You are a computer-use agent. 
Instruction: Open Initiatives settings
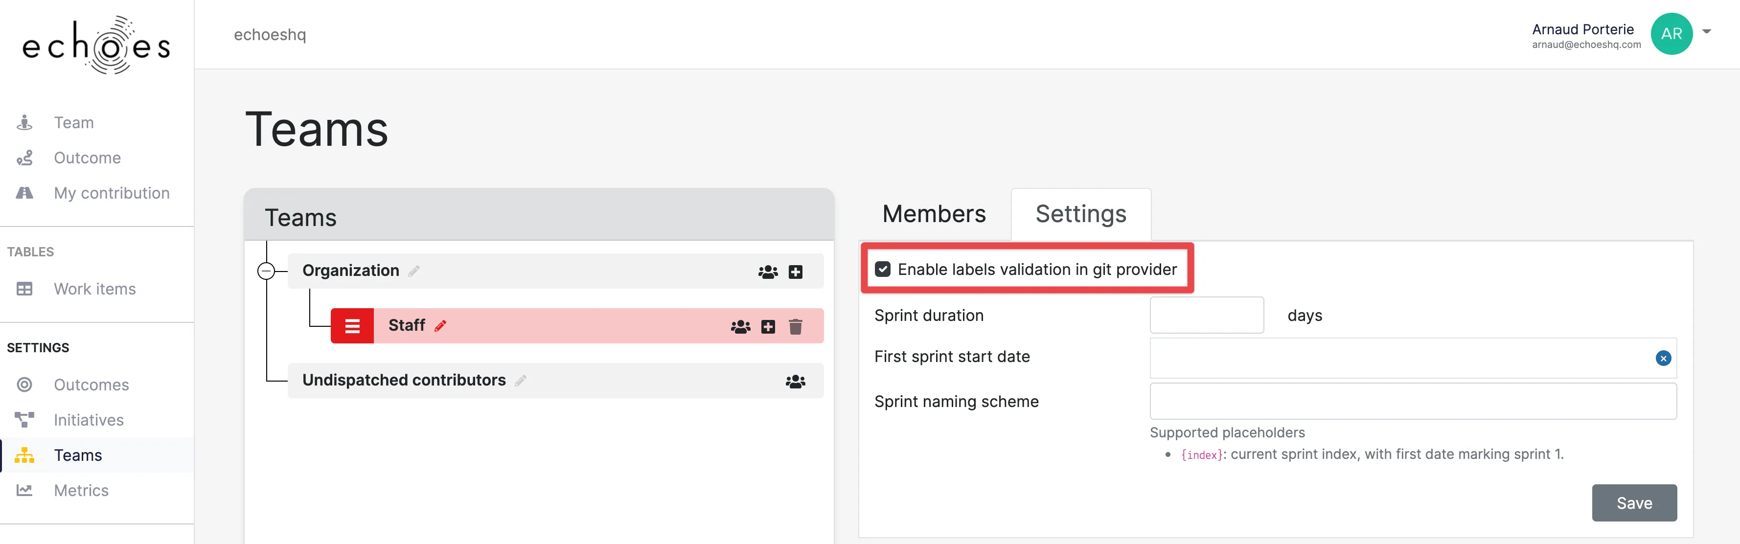point(89,420)
